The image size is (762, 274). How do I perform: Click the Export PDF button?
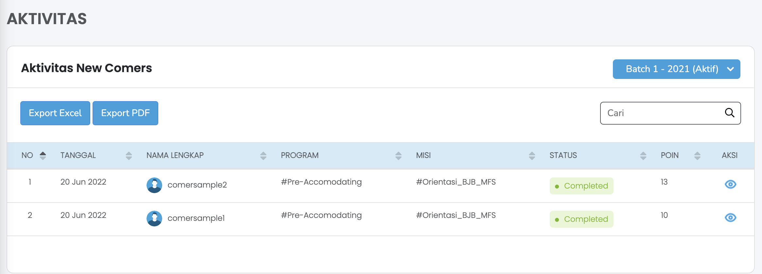125,113
